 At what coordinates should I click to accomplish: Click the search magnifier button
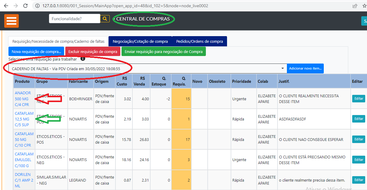click(105, 19)
